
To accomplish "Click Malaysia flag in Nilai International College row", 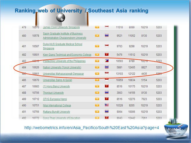I will tap(107, 105).
